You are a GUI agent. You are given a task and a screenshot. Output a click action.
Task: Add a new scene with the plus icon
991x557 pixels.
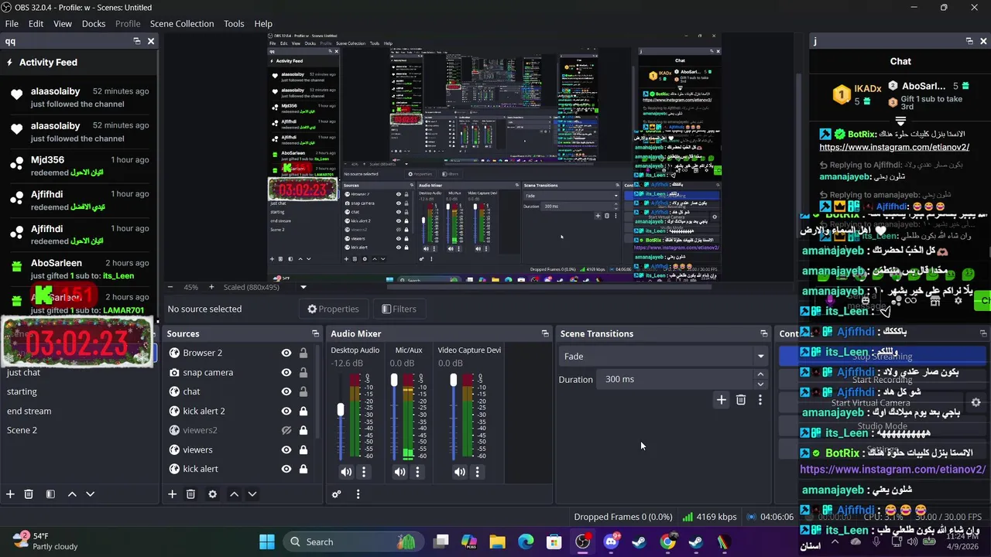pos(10,494)
